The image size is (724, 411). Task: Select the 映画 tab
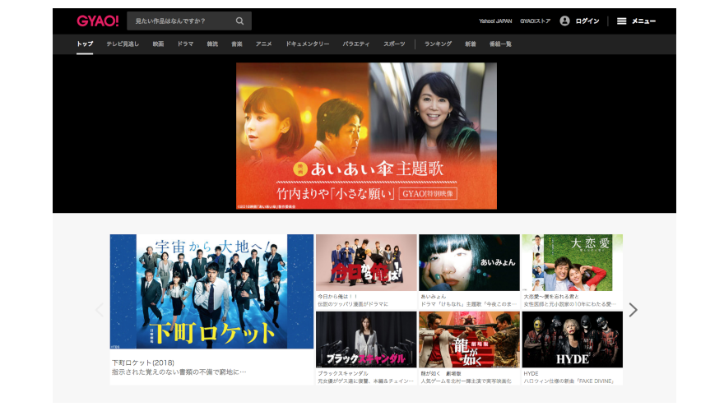point(158,44)
